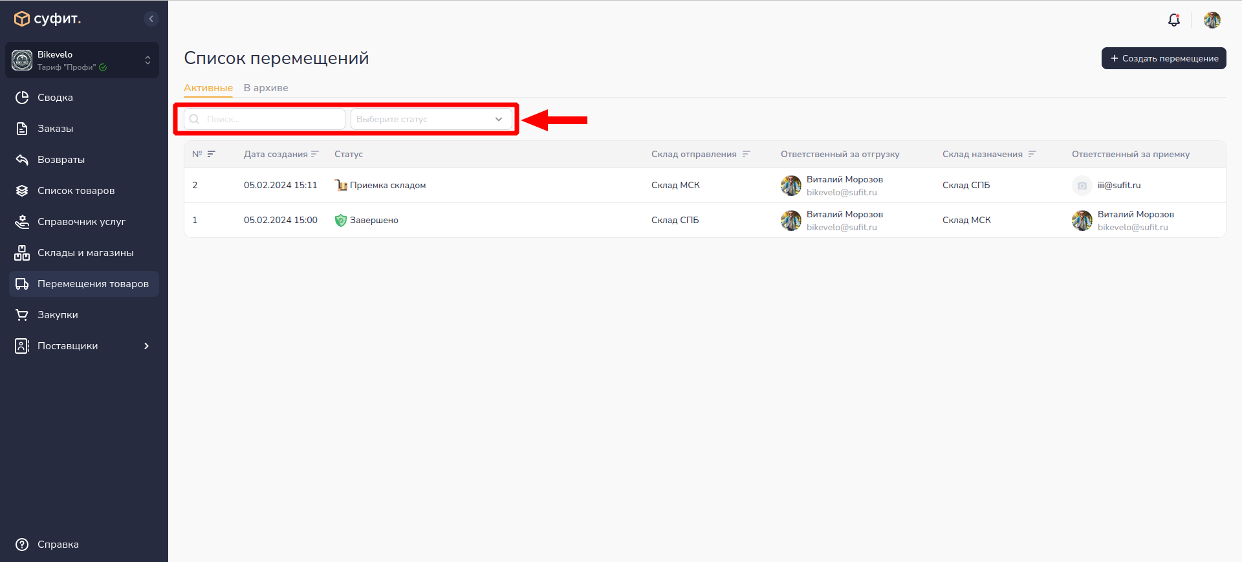1242x562 pixels.
Task: Open Список товаров page
Action: click(84, 191)
